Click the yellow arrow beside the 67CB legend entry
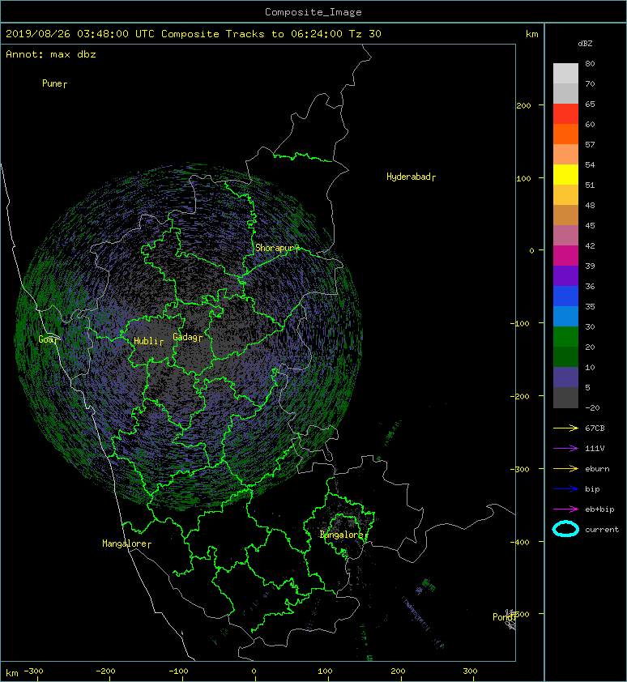Image resolution: width=627 pixels, height=682 pixels. (x=565, y=428)
